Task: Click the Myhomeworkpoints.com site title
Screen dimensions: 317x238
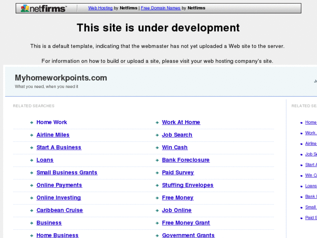Action: tap(61, 78)
